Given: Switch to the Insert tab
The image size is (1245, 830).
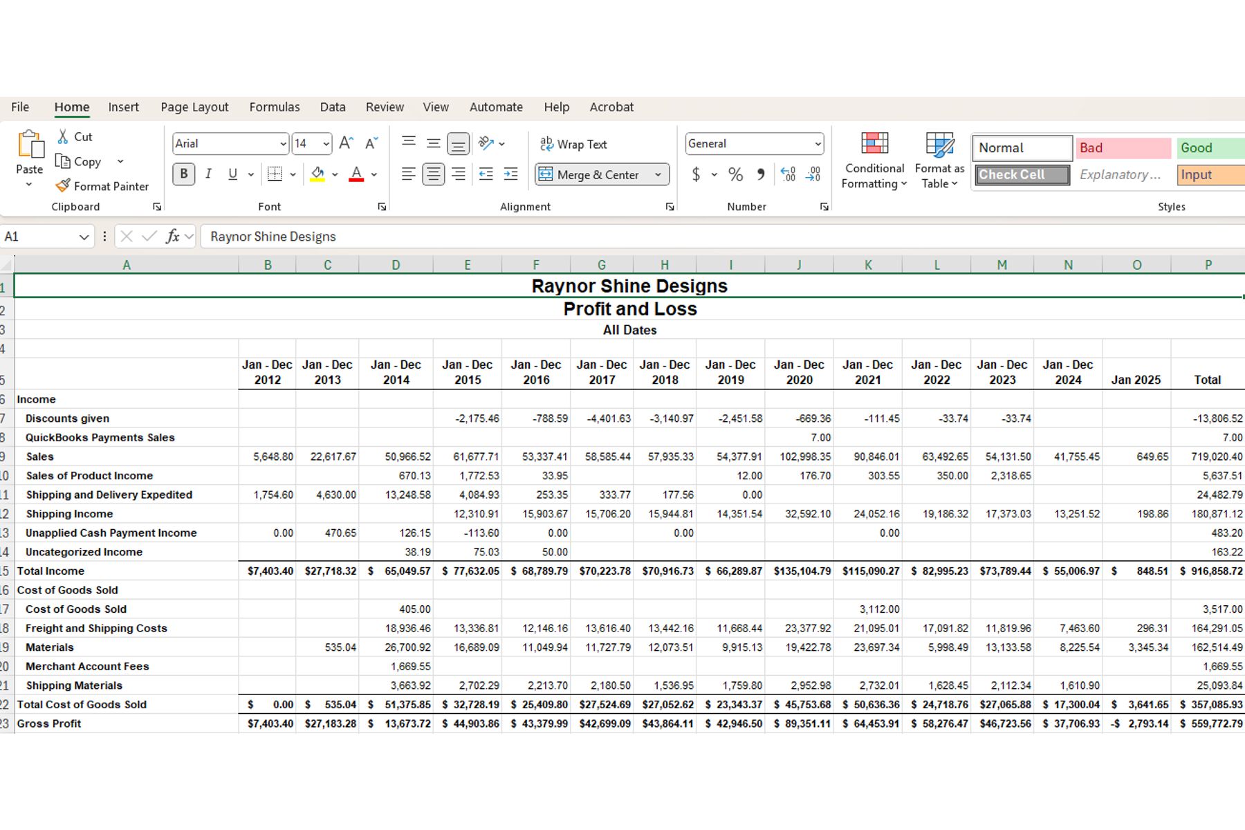Looking at the screenshot, I should 123,107.
